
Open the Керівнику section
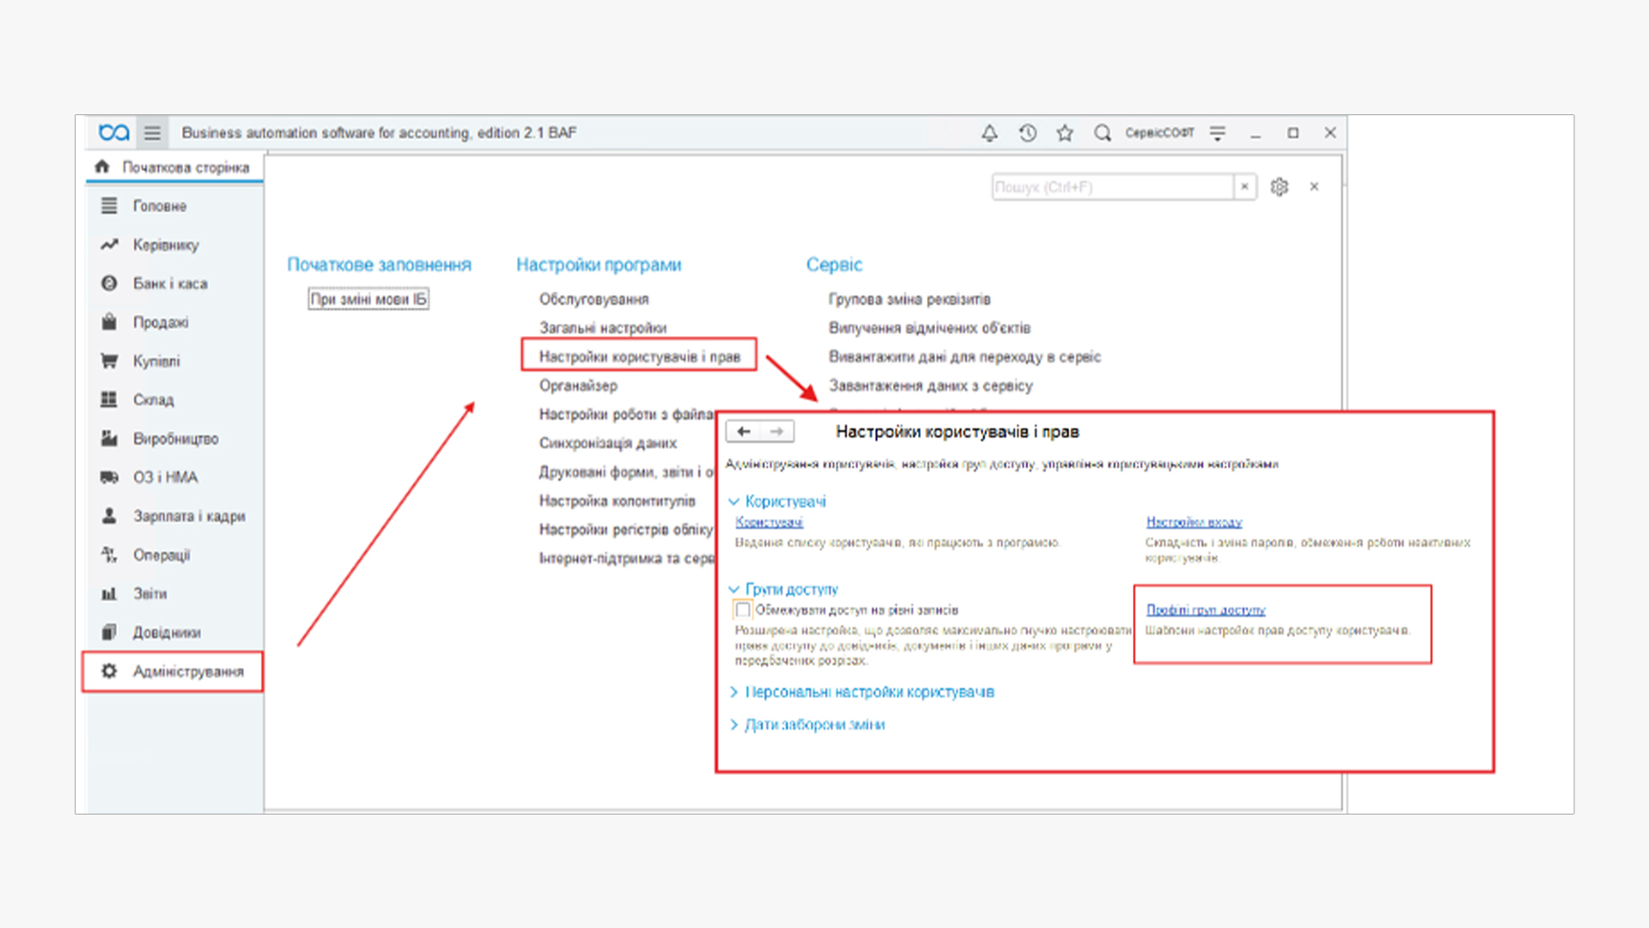tap(166, 245)
